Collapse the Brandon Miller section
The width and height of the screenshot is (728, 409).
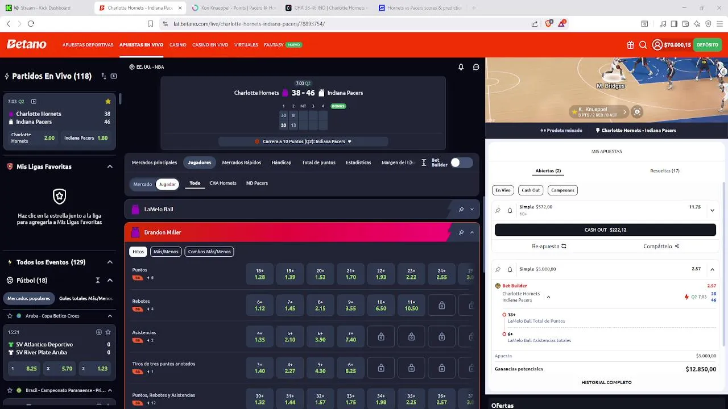[472, 232]
